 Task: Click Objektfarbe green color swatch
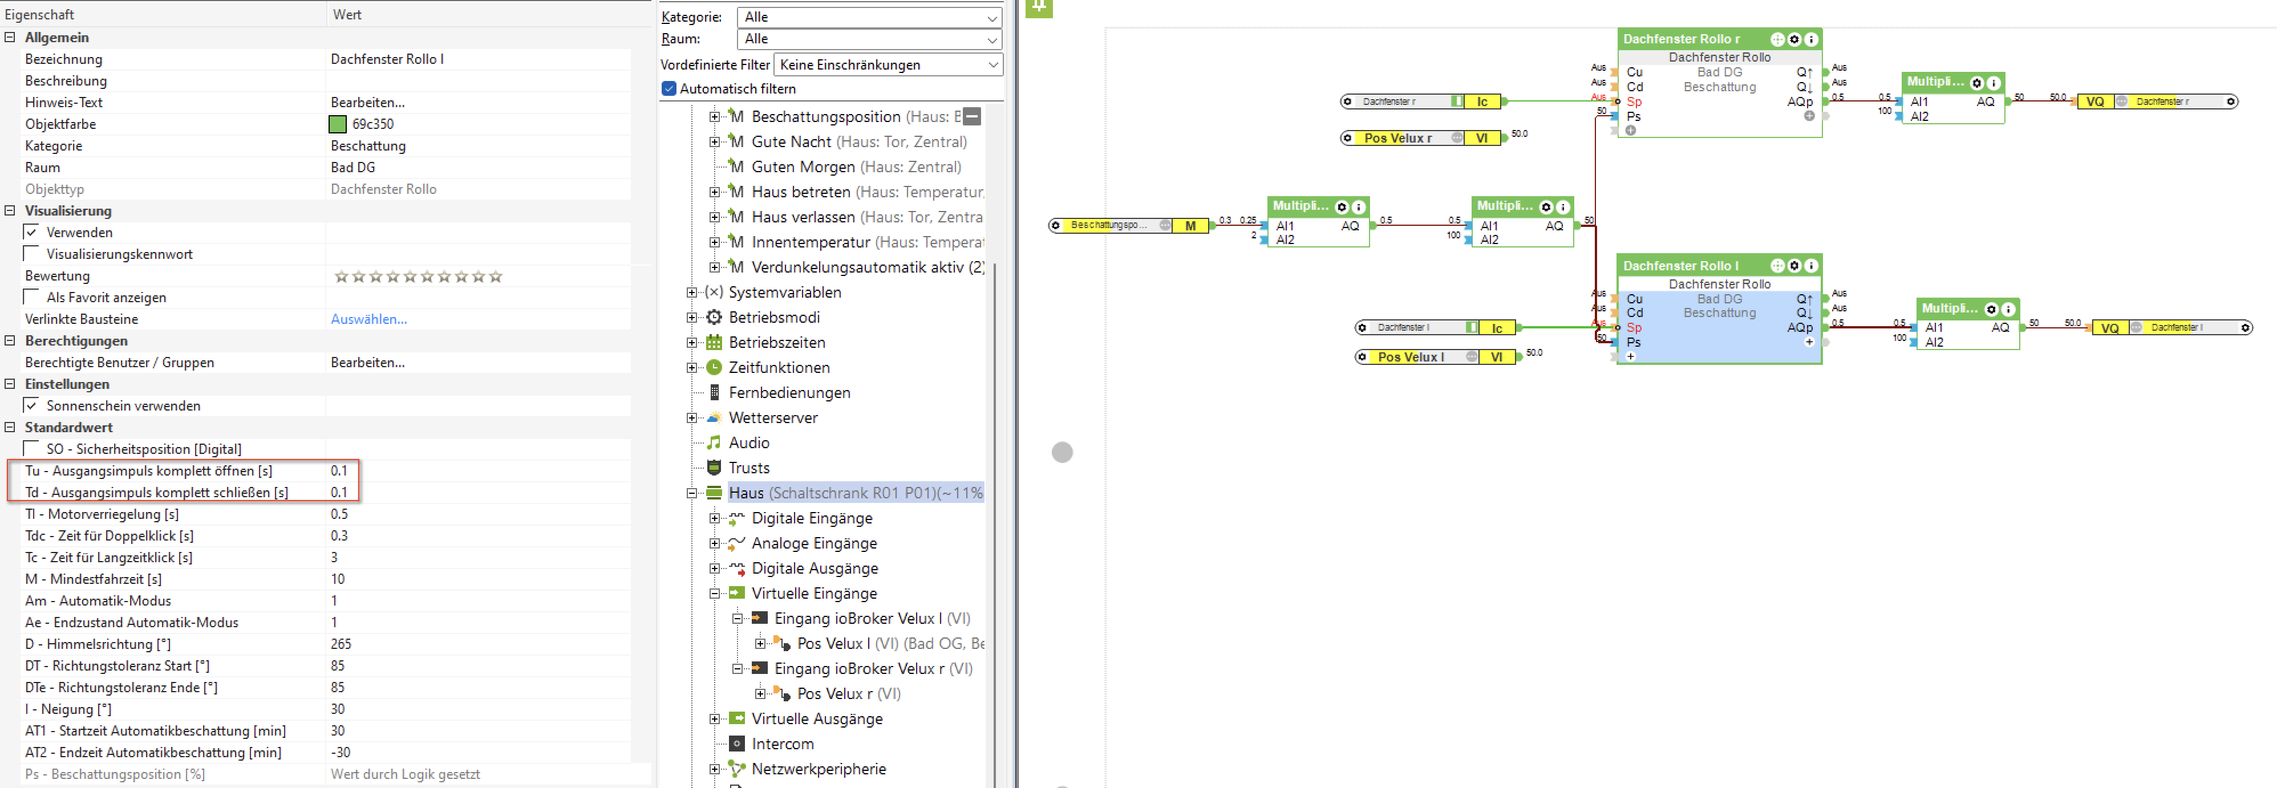click(338, 124)
